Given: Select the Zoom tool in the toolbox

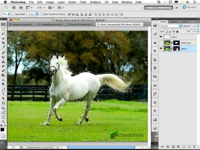Looking at the screenshot, I should (x=3, y=122).
